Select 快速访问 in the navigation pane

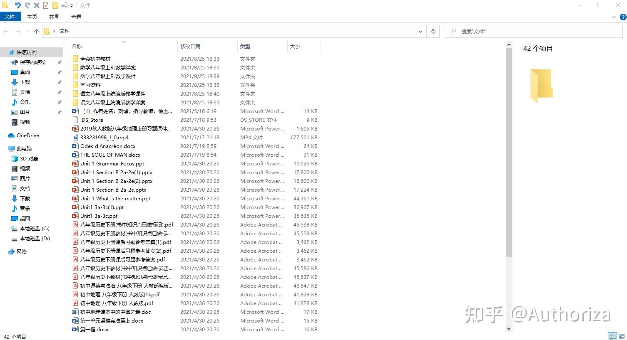pyautogui.click(x=27, y=52)
